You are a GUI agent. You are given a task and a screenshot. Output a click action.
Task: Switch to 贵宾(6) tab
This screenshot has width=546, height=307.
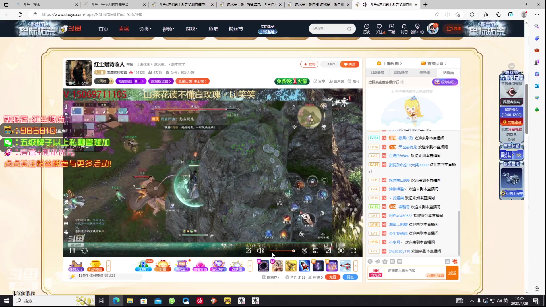[x=425, y=73]
